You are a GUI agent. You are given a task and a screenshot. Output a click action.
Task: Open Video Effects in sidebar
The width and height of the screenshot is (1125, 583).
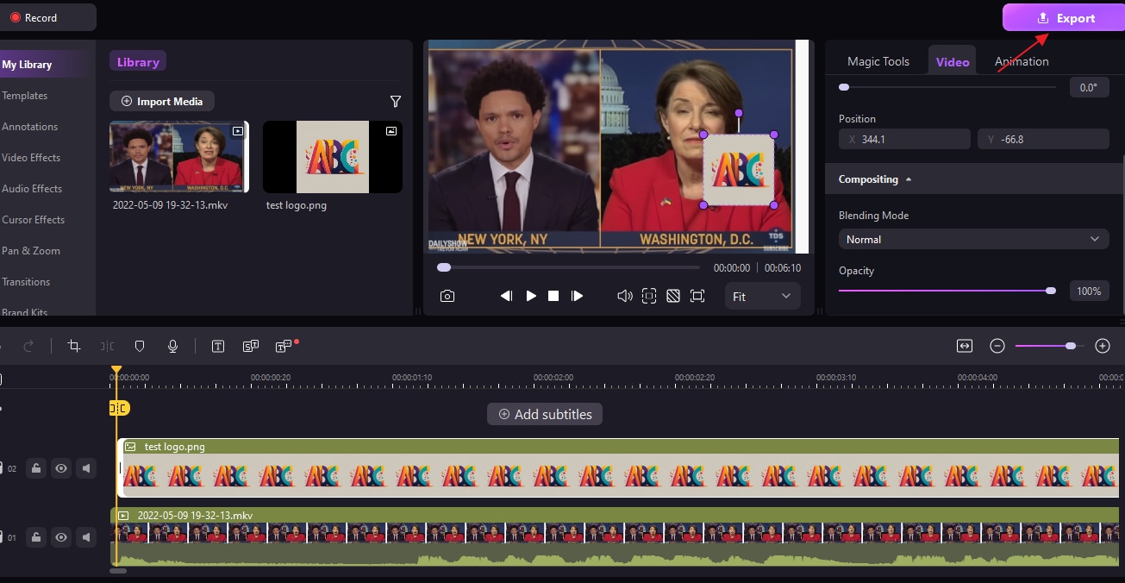pyautogui.click(x=31, y=158)
